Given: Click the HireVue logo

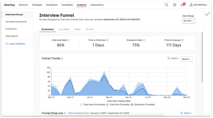Looking at the screenshot, I should pyautogui.click(x=10, y=5).
